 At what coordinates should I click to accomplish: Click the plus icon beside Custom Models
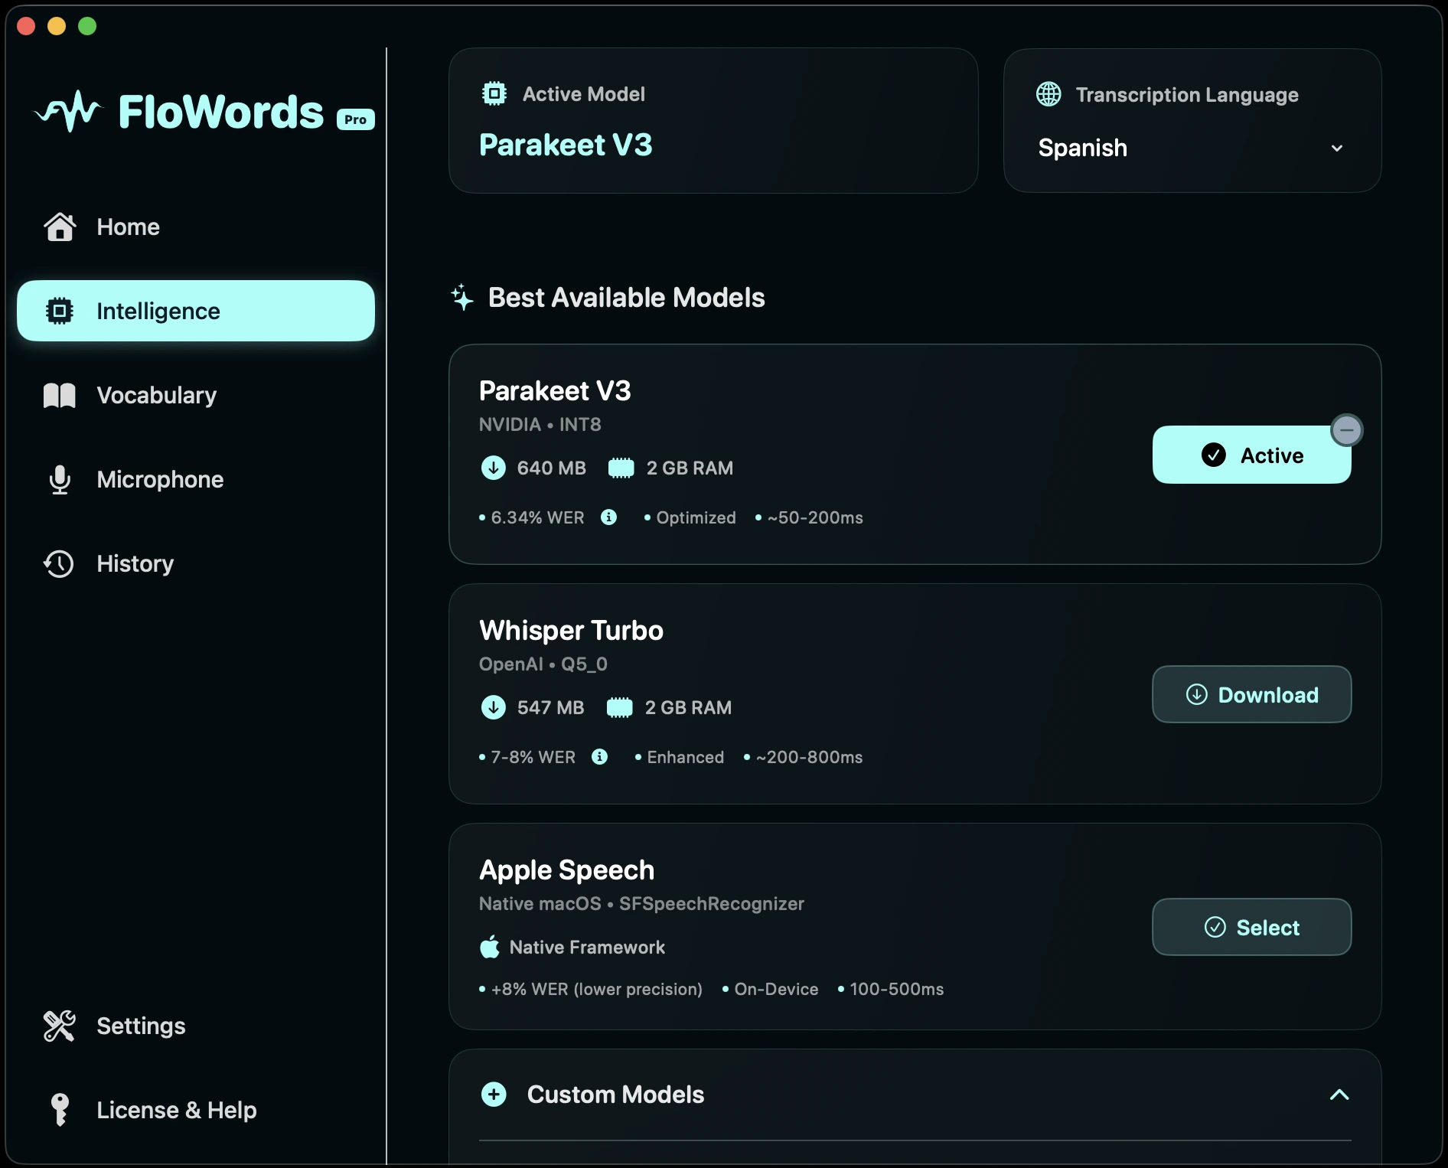pos(494,1095)
